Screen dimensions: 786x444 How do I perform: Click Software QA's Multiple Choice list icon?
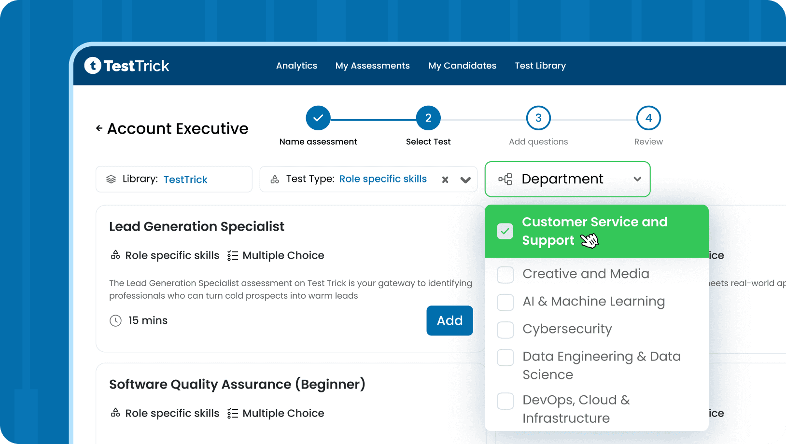point(233,413)
